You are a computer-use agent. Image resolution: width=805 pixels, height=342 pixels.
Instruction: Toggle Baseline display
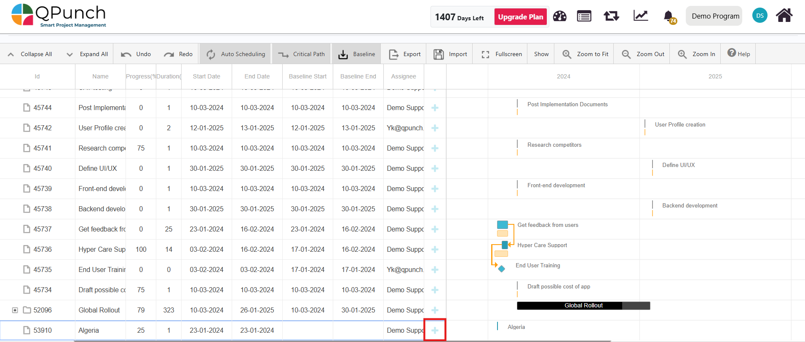357,54
